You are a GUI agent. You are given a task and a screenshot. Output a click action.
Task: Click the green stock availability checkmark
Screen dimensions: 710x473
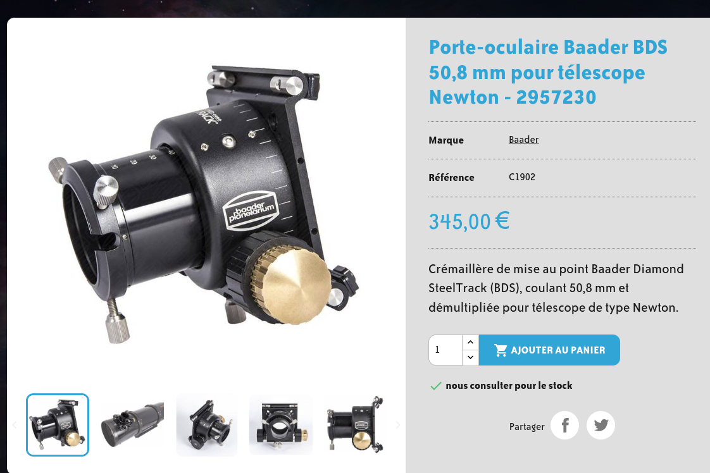(435, 386)
